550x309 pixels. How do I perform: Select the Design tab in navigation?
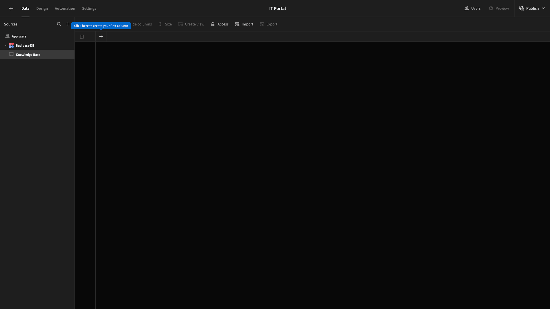point(42,8)
